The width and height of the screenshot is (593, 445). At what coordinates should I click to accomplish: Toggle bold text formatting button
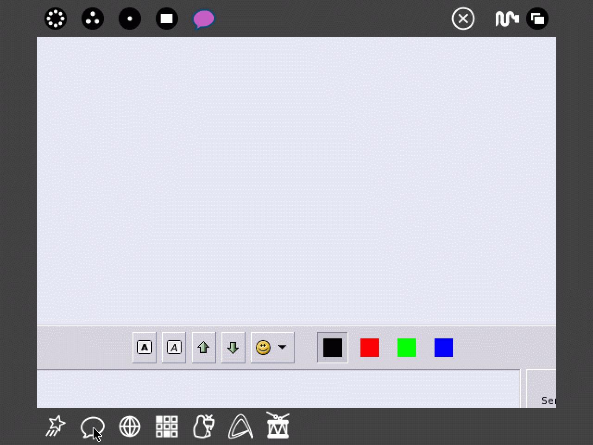(145, 348)
